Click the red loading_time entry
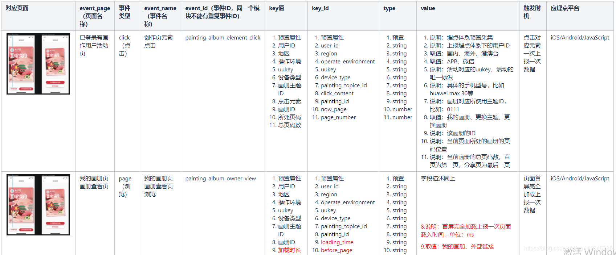The width and height of the screenshot is (616, 255). [337, 242]
